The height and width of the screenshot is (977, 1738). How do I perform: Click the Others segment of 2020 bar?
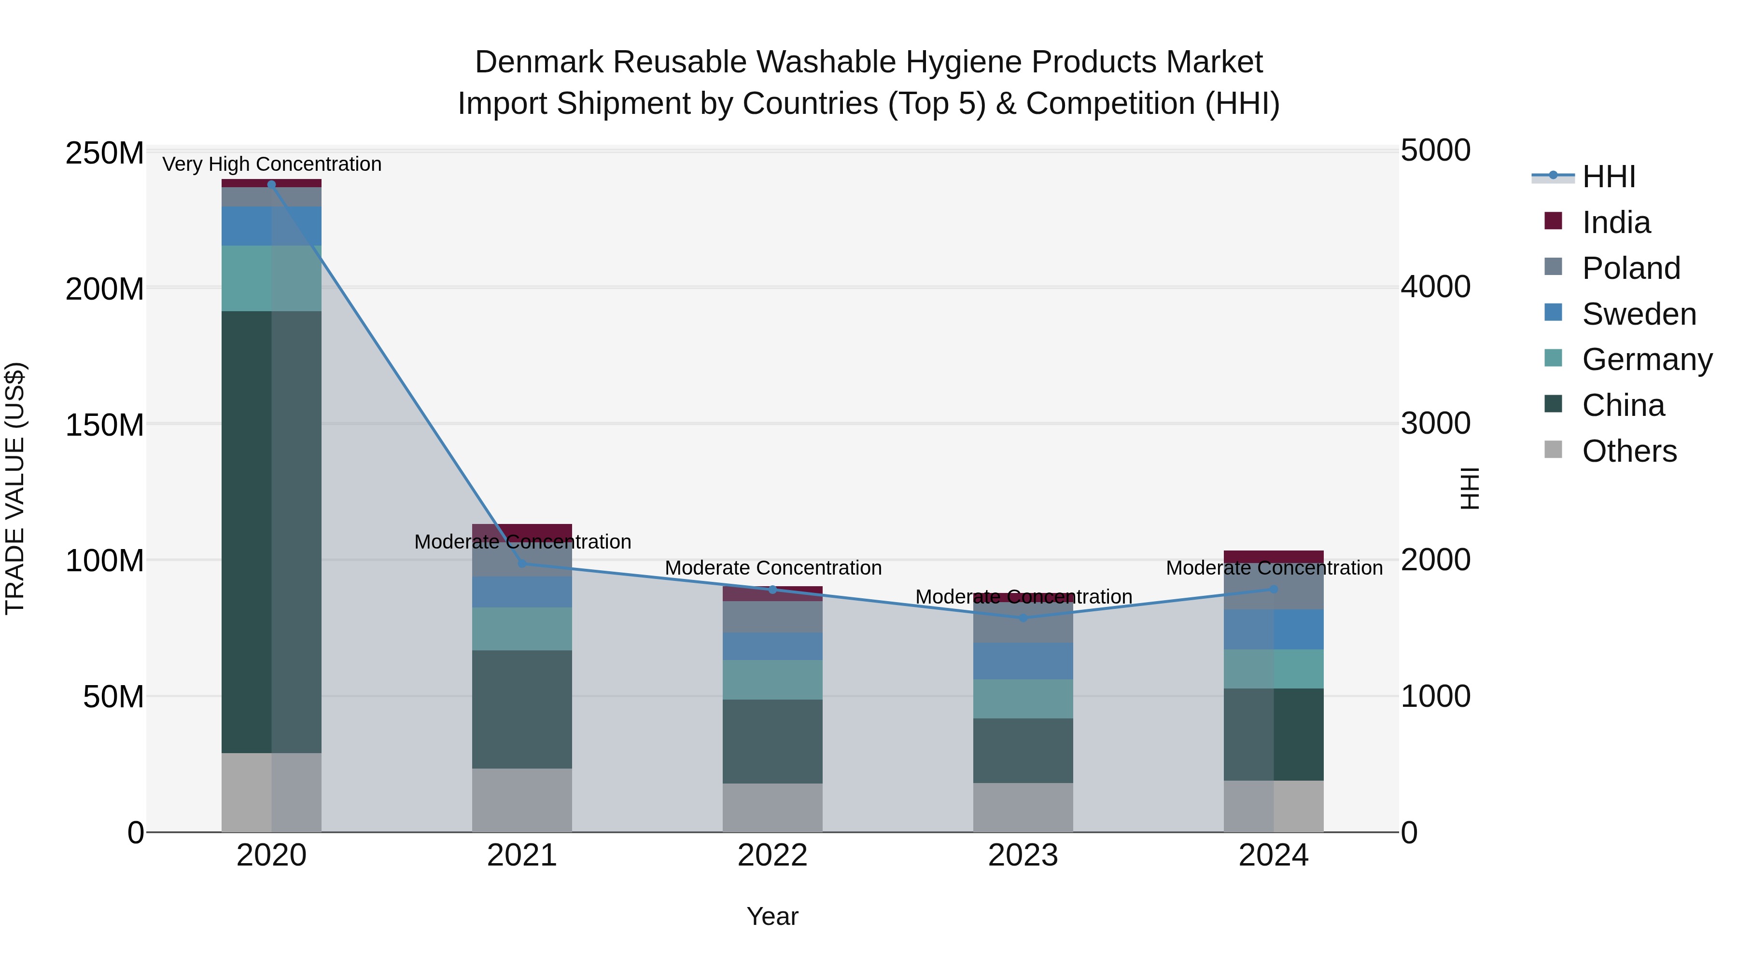tap(272, 792)
